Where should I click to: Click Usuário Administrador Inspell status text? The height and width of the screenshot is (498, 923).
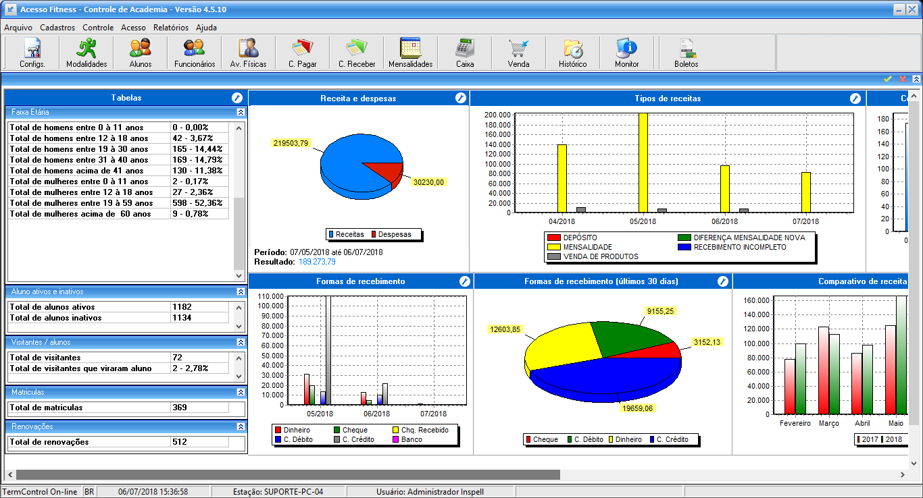430,492
